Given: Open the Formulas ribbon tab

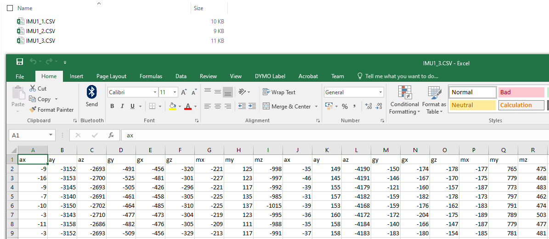Looking at the screenshot, I should coord(151,76).
